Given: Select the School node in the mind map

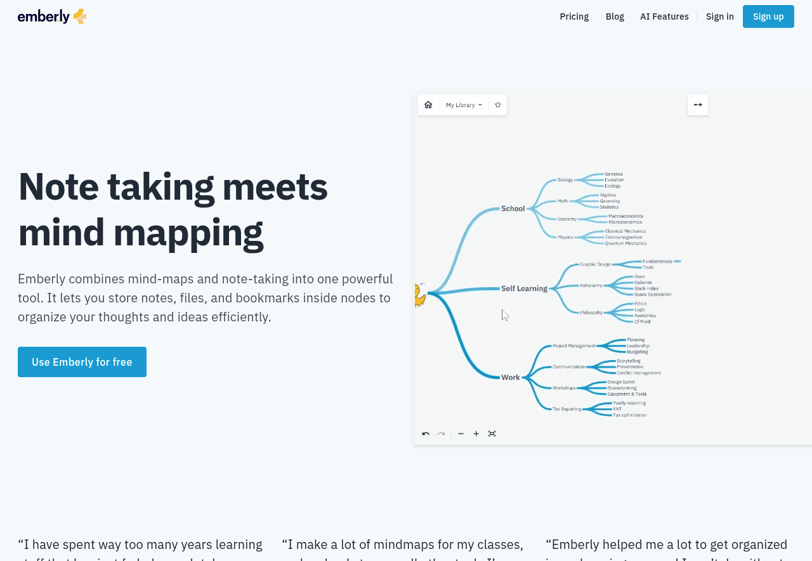Looking at the screenshot, I should (513, 209).
